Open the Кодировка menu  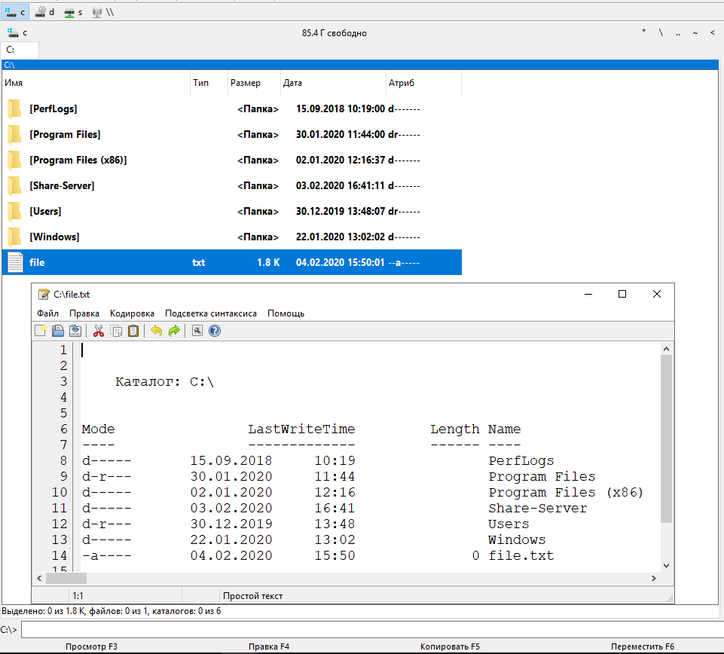pyautogui.click(x=132, y=313)
